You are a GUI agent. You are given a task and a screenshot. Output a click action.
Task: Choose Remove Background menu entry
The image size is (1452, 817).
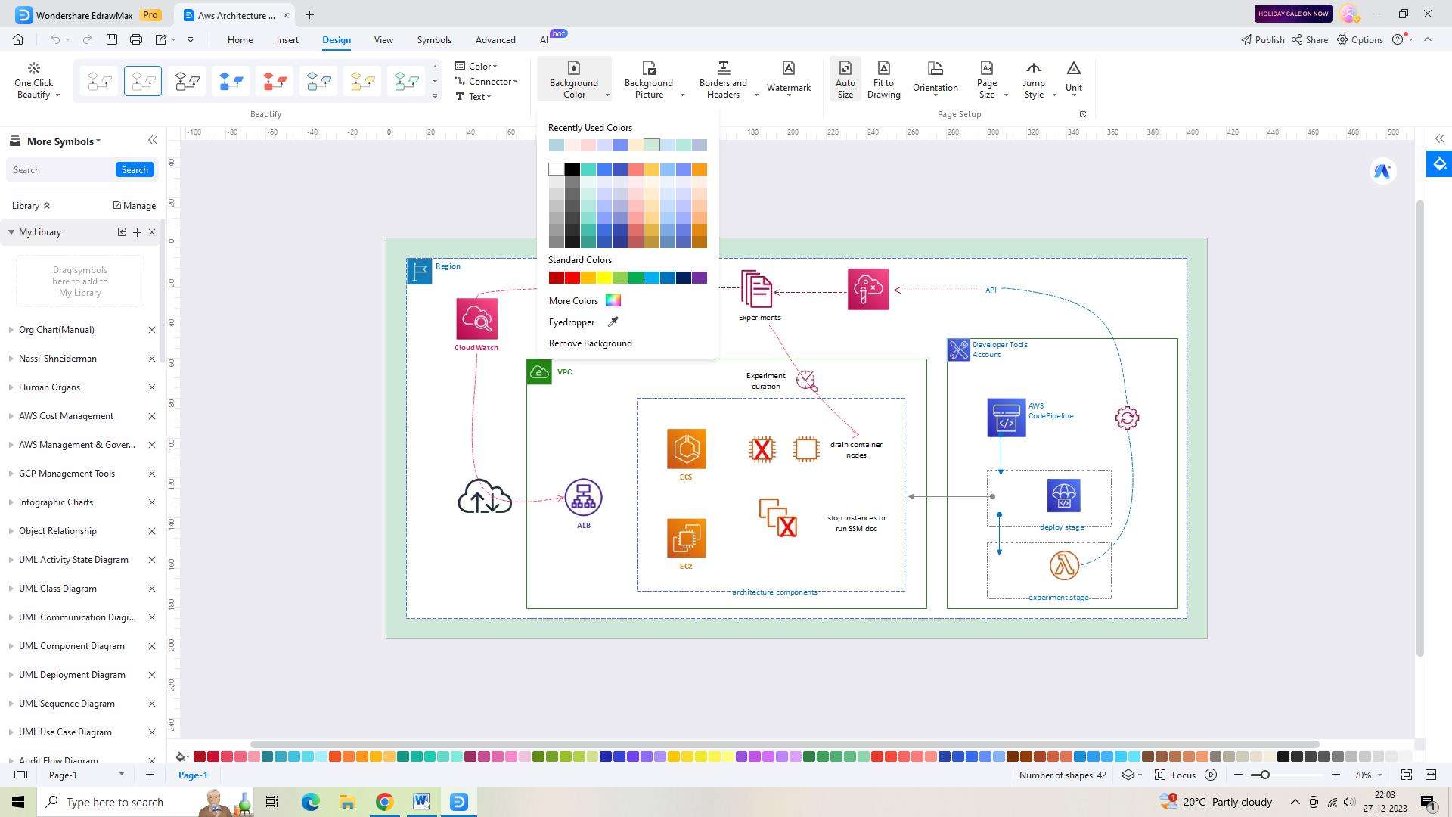pyautogui.click(x=590, y=343)
